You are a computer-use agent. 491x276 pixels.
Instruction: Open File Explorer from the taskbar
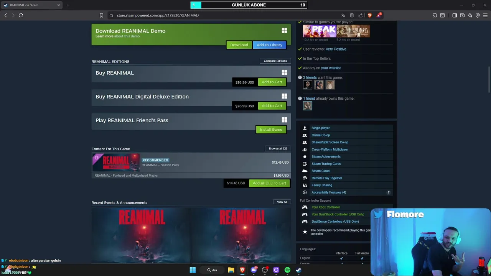pos(231,270)
